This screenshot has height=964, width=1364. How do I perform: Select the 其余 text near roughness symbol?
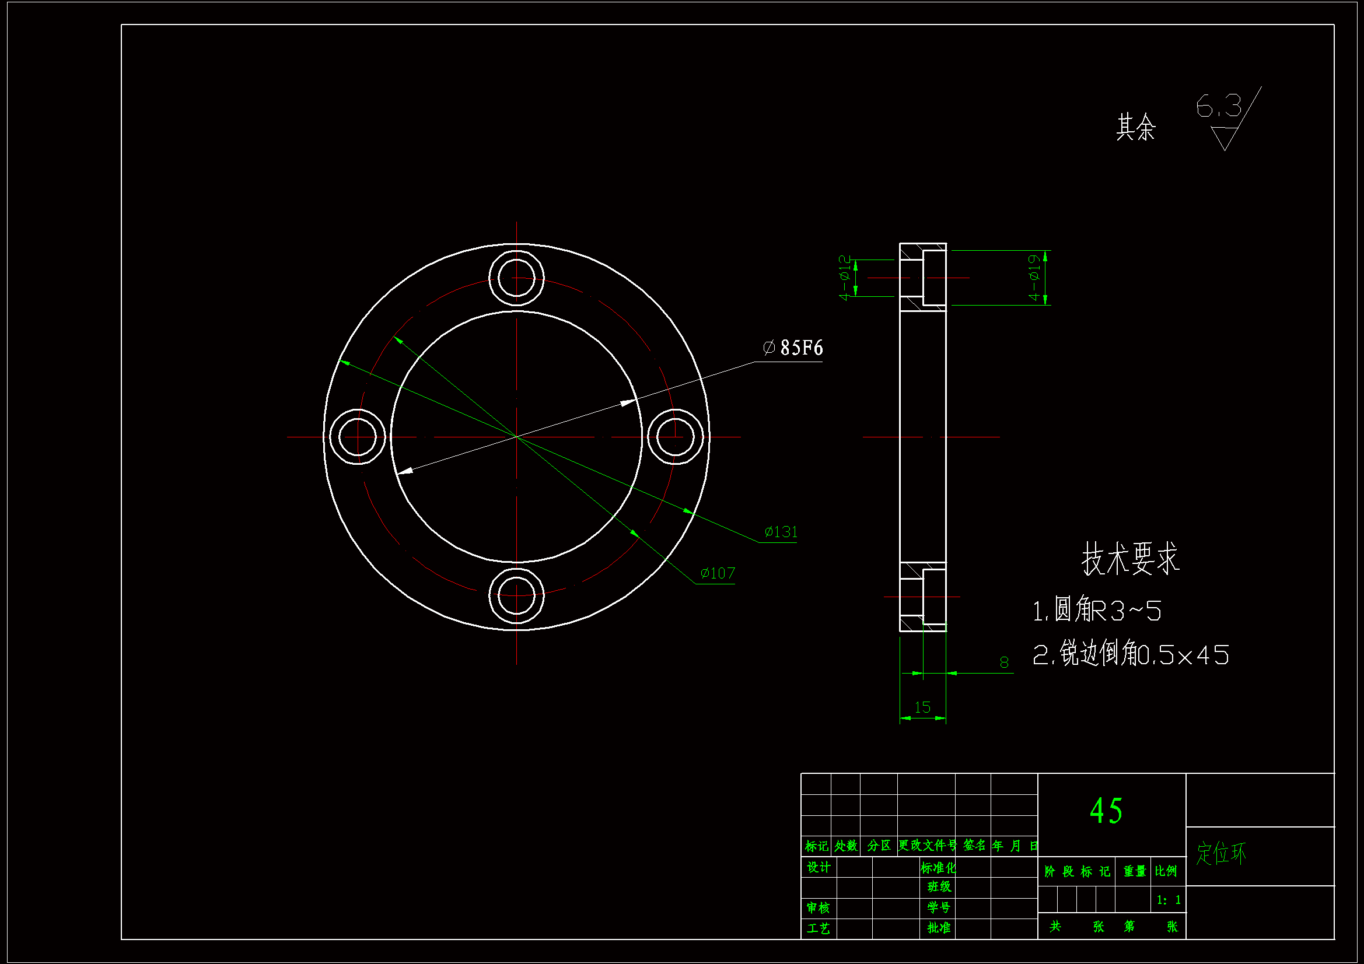point(1135,127)
